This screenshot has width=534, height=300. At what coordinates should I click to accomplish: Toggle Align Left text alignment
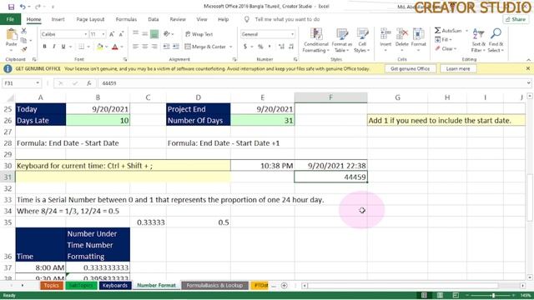(135, 47)
